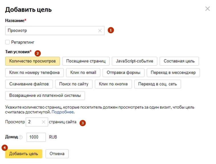Choose Переход в мессенджер option
This screenshot has height=164, width=216.
173,73
